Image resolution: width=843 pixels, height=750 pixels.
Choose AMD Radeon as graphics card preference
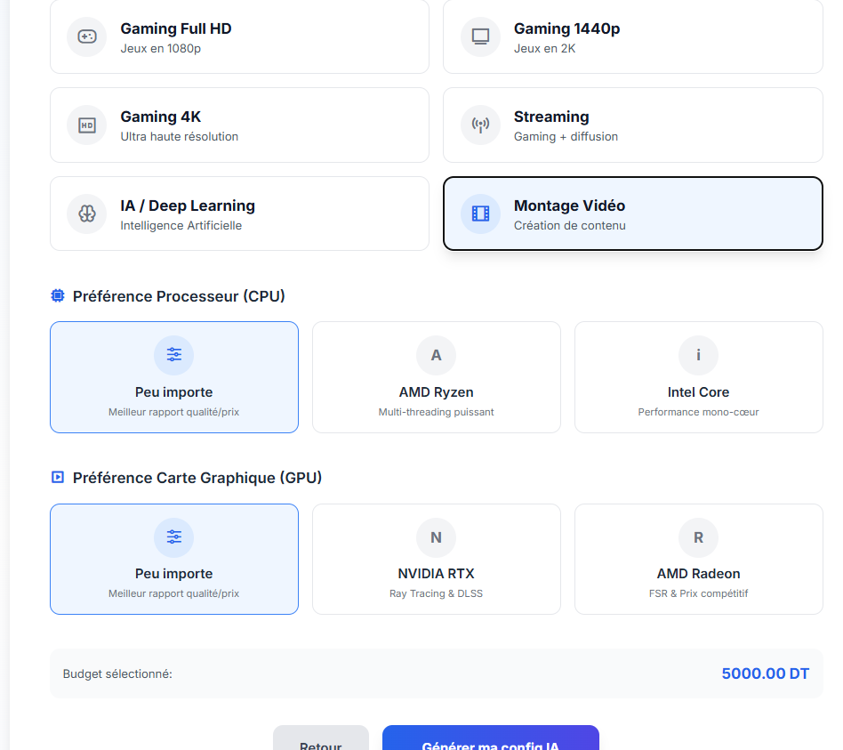click(698, 559)
